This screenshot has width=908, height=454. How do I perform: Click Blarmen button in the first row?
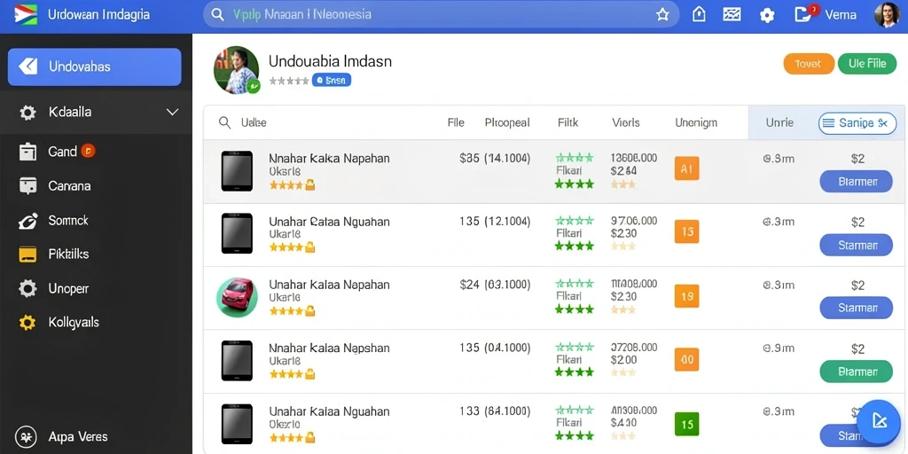pos(856,182)
